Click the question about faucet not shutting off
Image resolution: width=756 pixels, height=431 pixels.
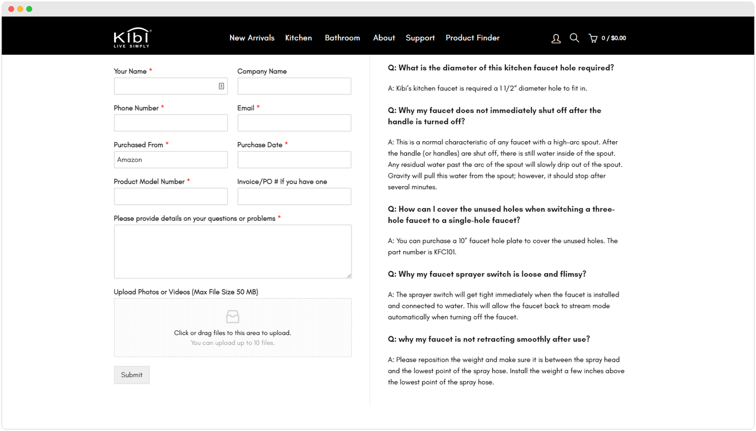494,116
